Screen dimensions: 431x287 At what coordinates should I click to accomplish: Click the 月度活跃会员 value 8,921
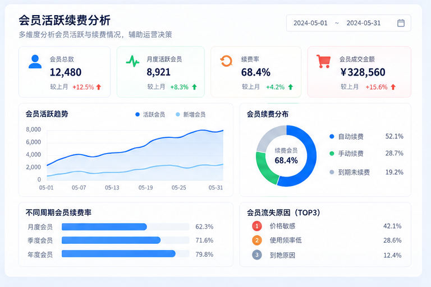coord(158,72)
